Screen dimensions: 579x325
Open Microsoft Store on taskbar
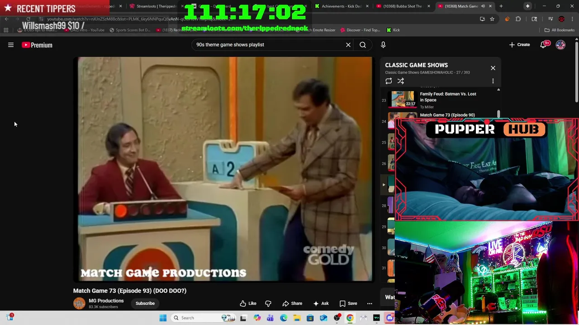310,318
